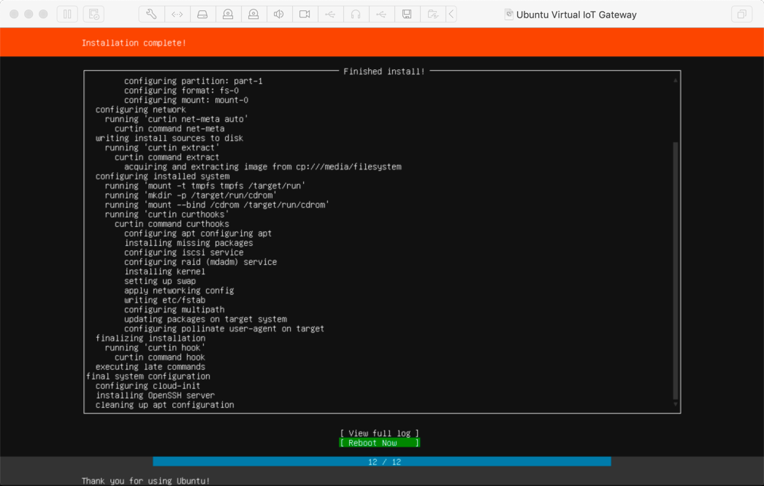Image resolution: width=764 pixels, height=486 pixels.
Task: Click the document icon beside the window title
Action: tap(508, 14)
